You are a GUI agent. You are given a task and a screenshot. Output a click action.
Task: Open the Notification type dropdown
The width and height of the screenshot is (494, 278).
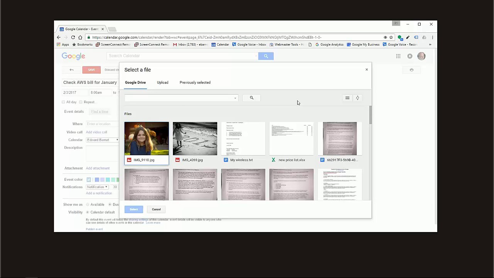[x=97, y=187]
